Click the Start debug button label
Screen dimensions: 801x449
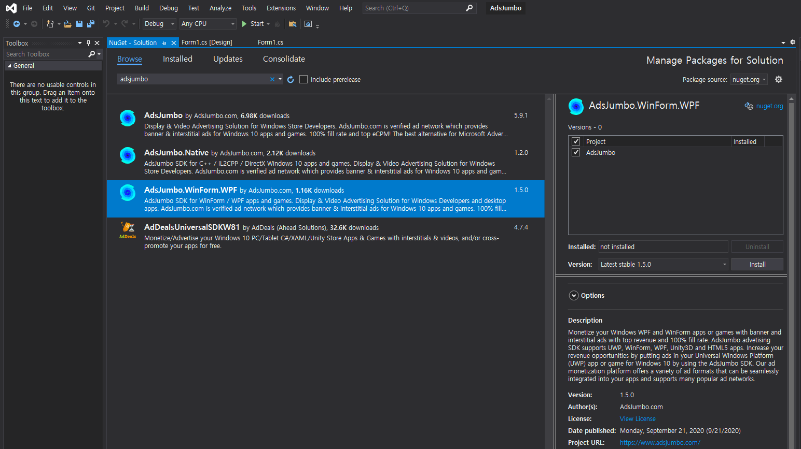tap(257, 24)
